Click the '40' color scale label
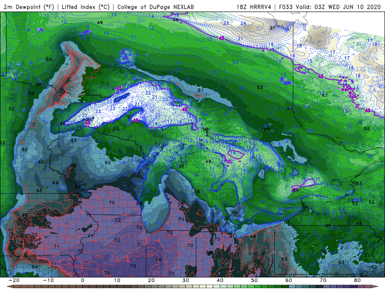This screenshot has width=385, height=289. click(220, 280)
